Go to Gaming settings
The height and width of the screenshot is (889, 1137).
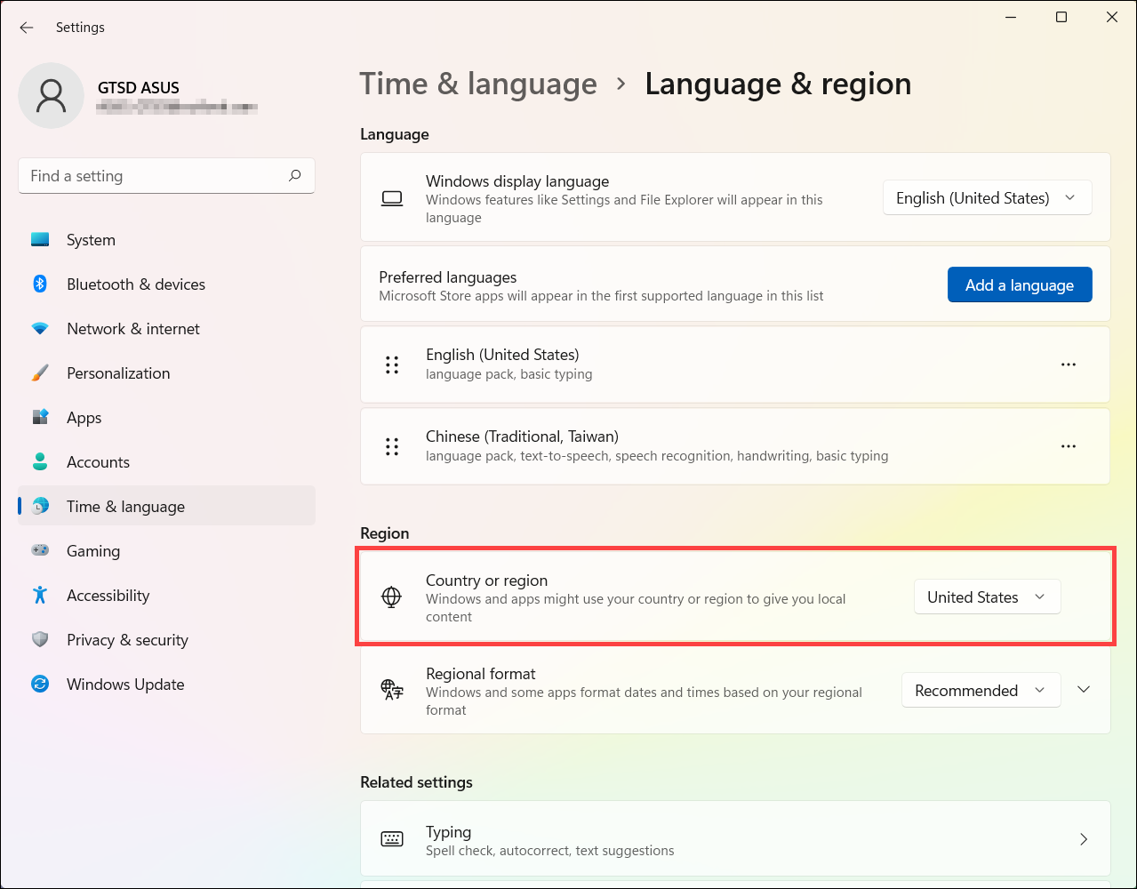[166, 551]
